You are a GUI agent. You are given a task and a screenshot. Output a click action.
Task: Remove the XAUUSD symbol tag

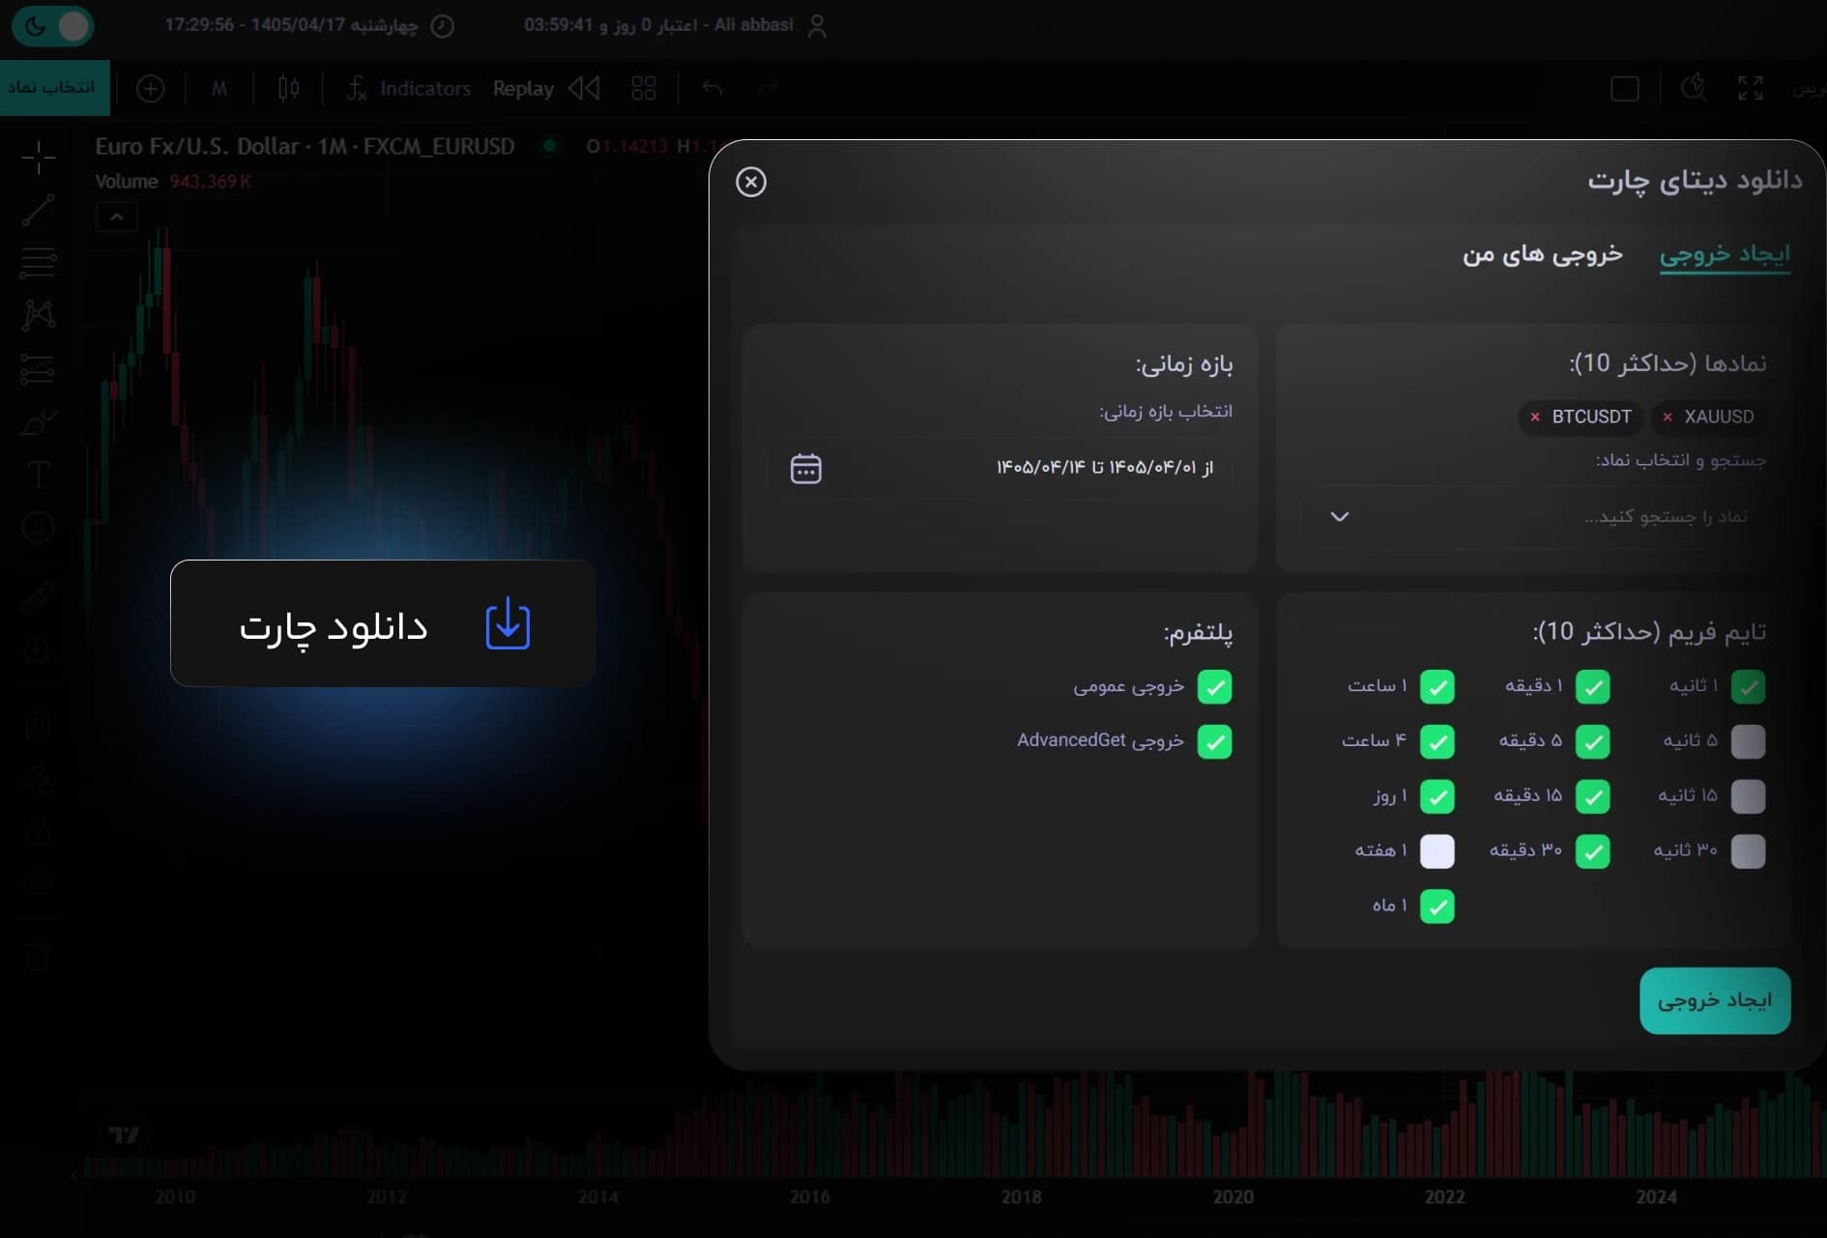point(1667,417)
